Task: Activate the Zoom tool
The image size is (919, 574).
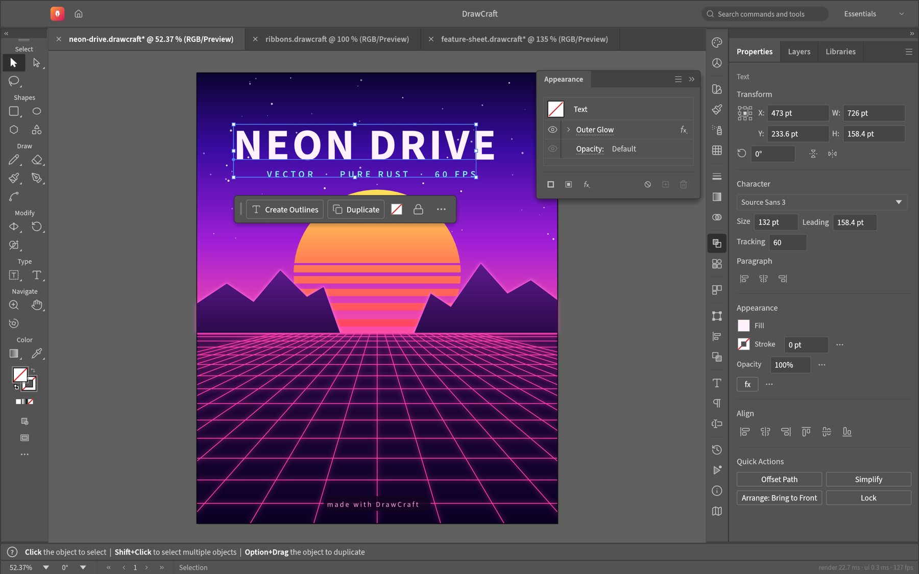Action: tap(14, 305)
